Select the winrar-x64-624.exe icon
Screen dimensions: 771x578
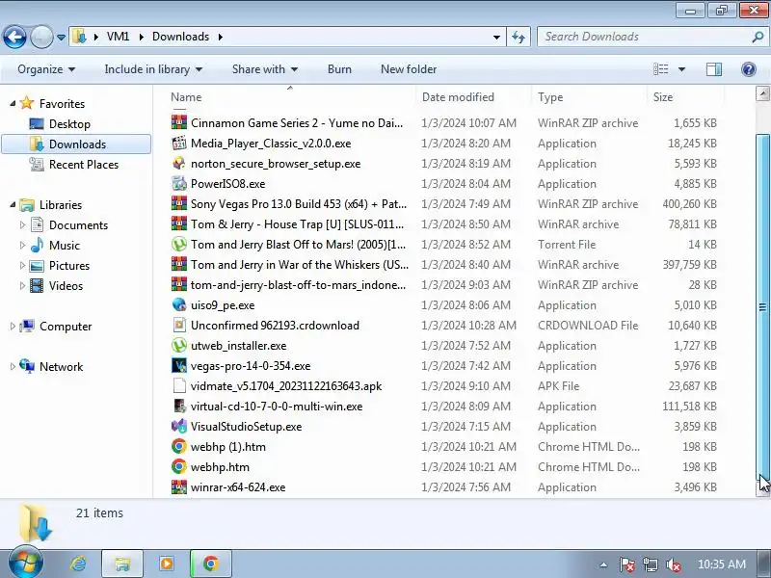[x=179, y=486]
